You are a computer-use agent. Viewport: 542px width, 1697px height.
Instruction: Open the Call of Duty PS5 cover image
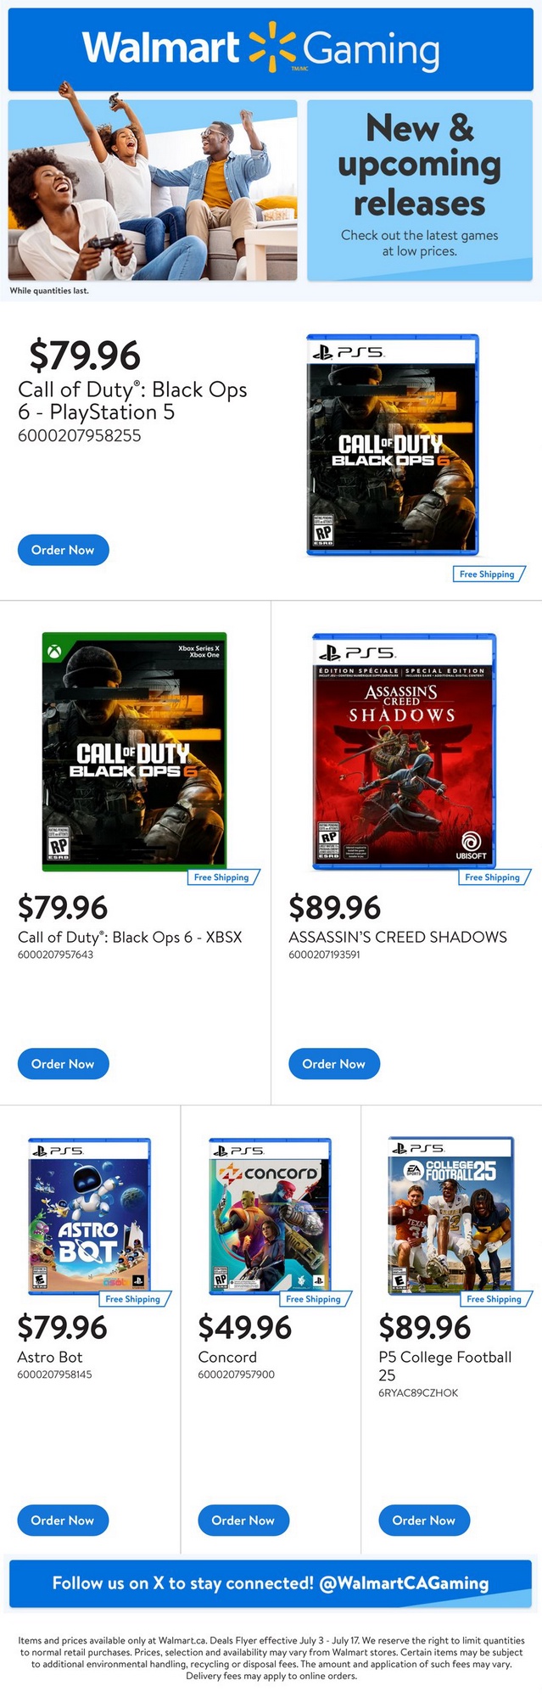click(392, 445)
